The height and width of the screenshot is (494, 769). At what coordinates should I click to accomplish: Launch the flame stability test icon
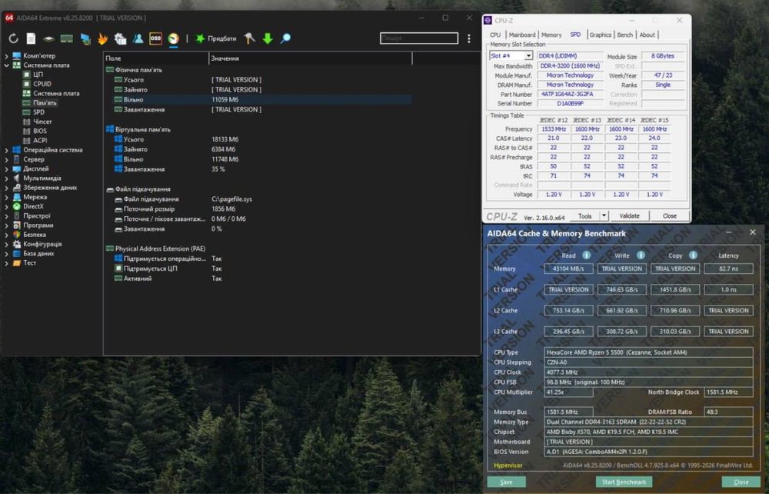[x=102, y=38]
